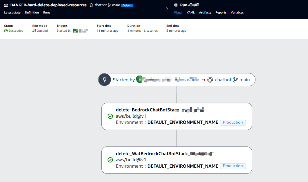Image resolution: width=308 pixels, height=182 pixels.
Task: Open the Reports tab
Action: tap(221, 12)
